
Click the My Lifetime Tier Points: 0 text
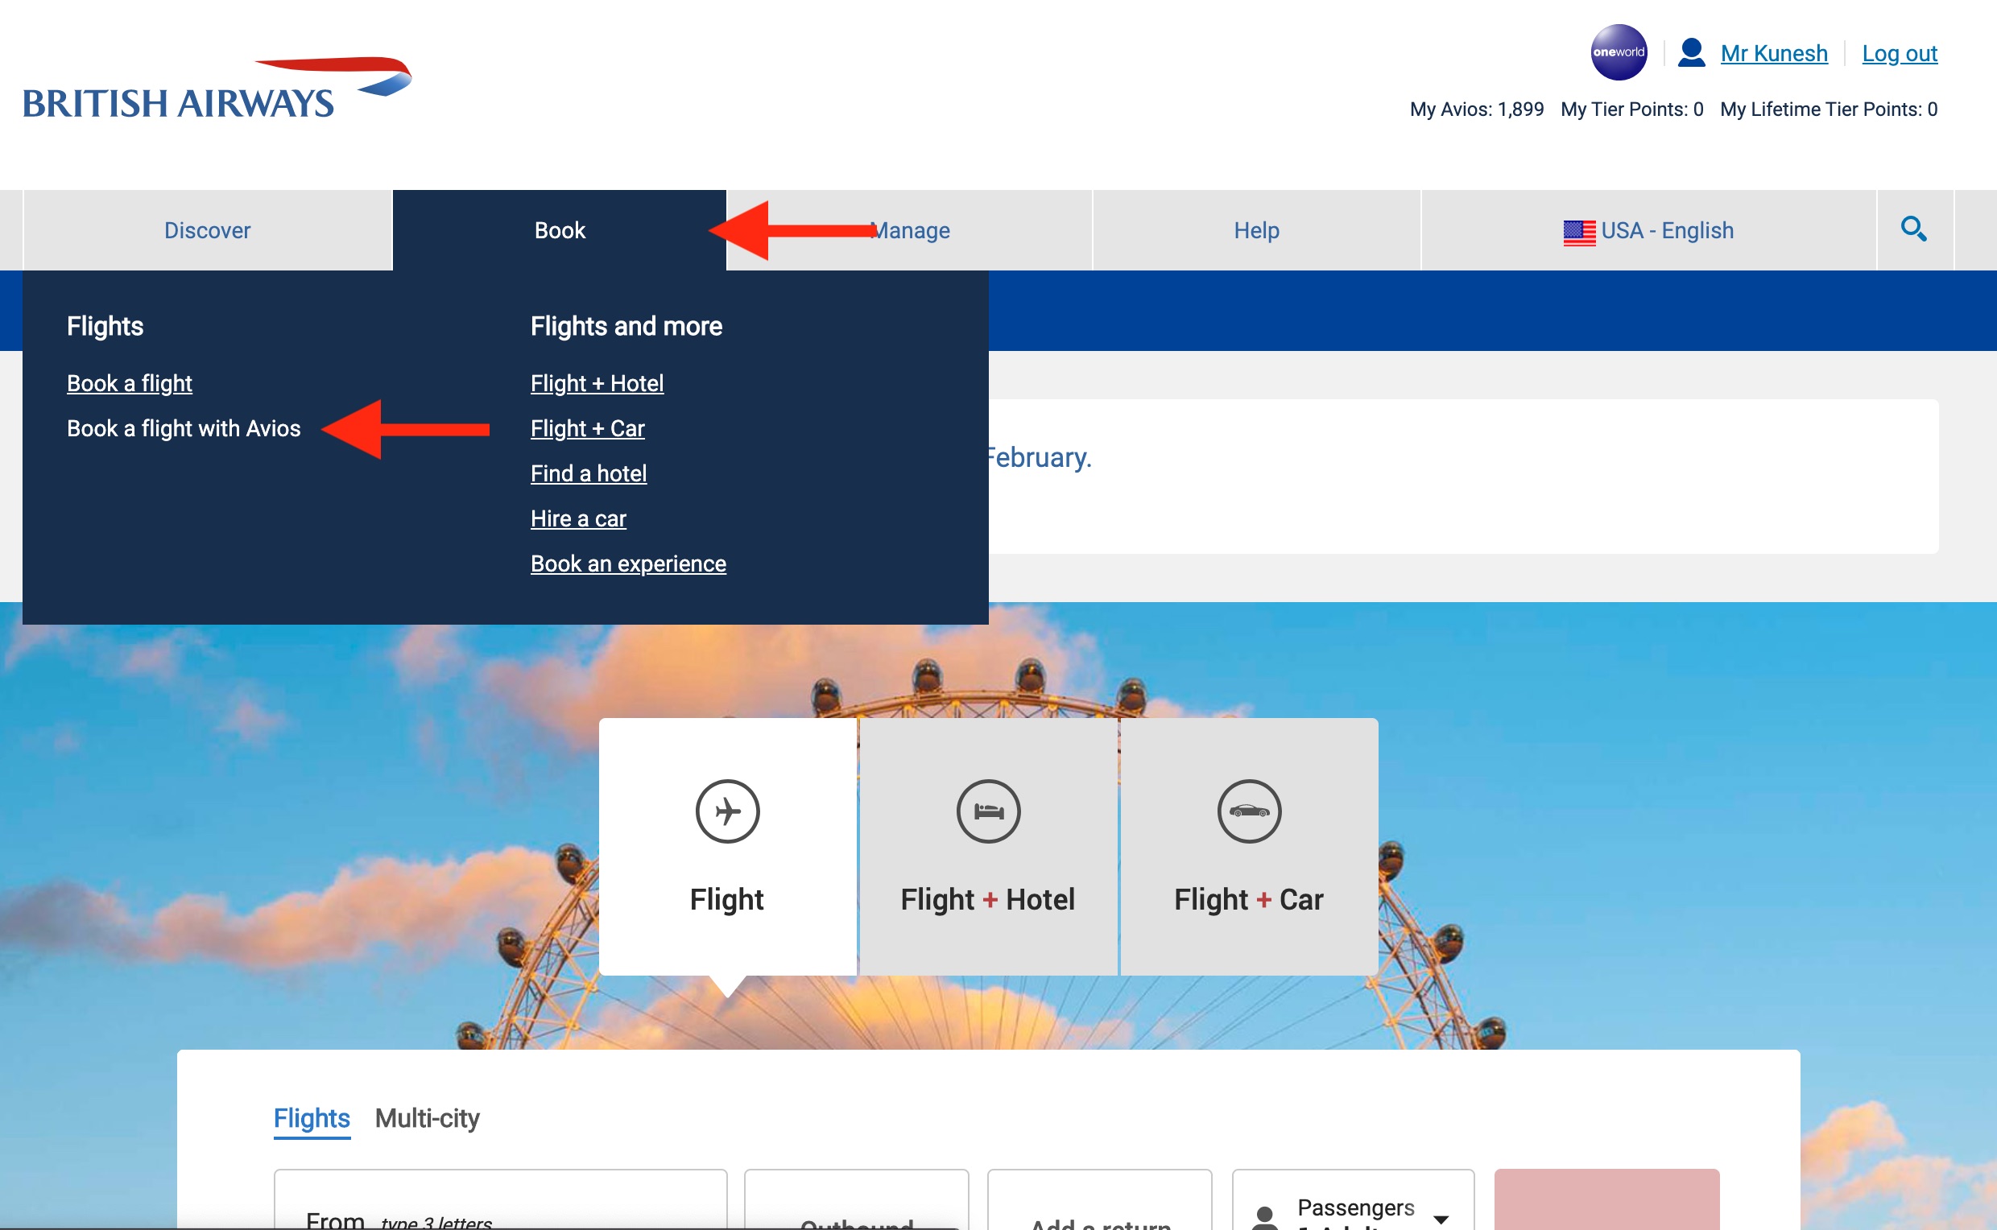tap(1829, 109)
